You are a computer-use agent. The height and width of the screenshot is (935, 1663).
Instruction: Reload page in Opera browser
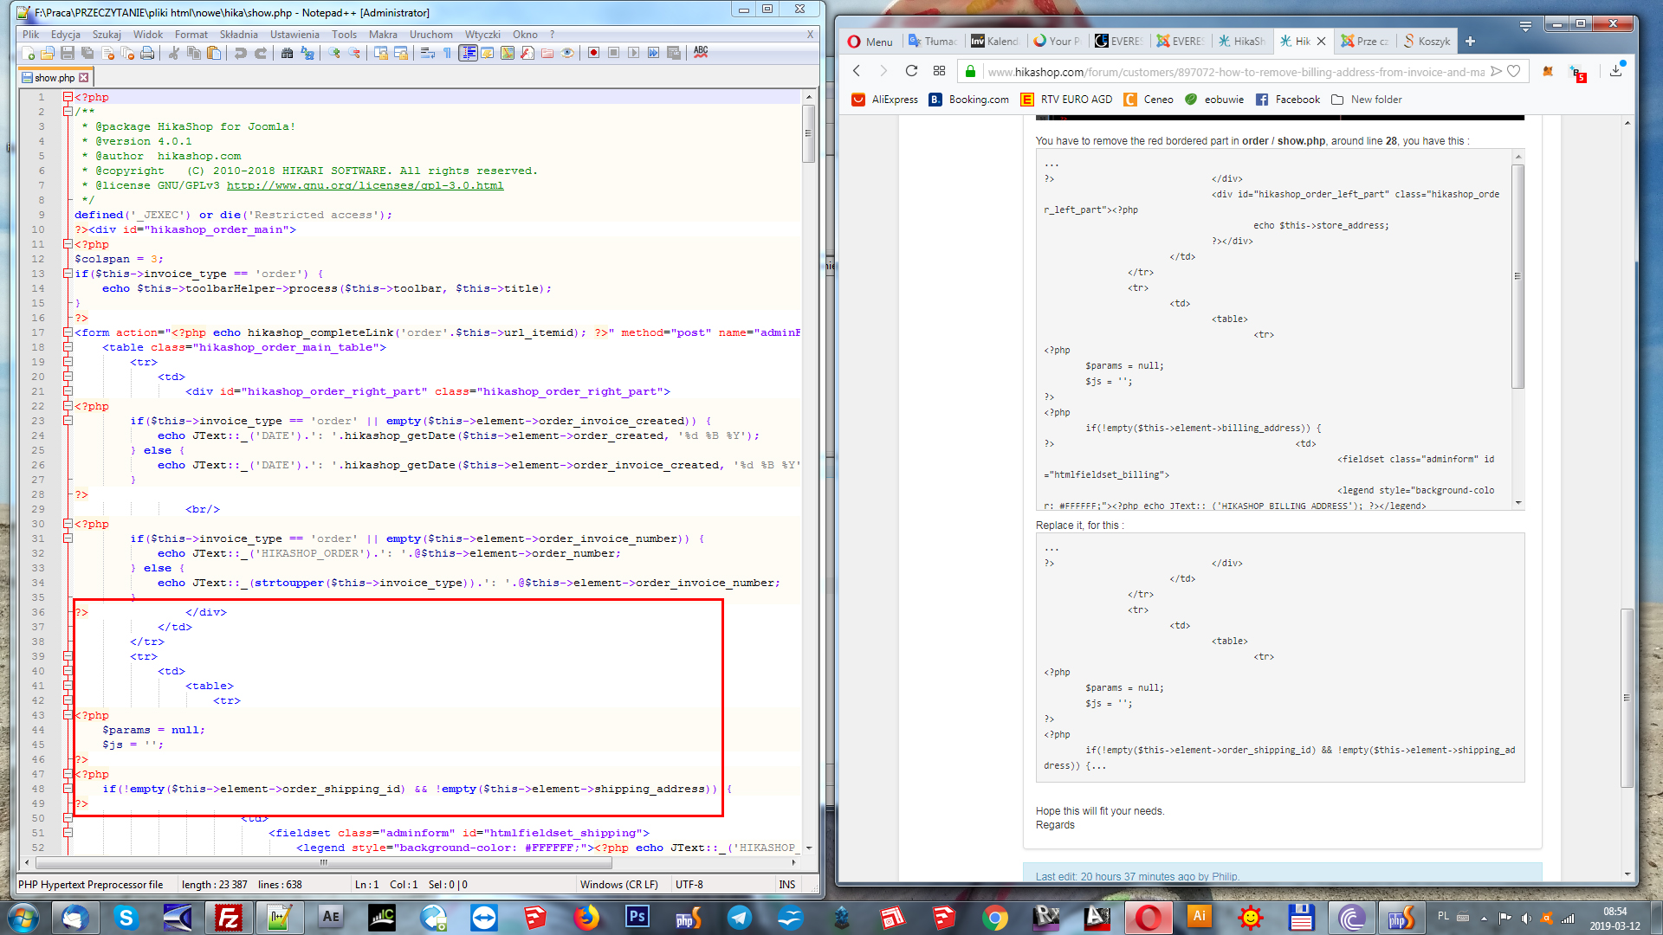pos(911,71)
